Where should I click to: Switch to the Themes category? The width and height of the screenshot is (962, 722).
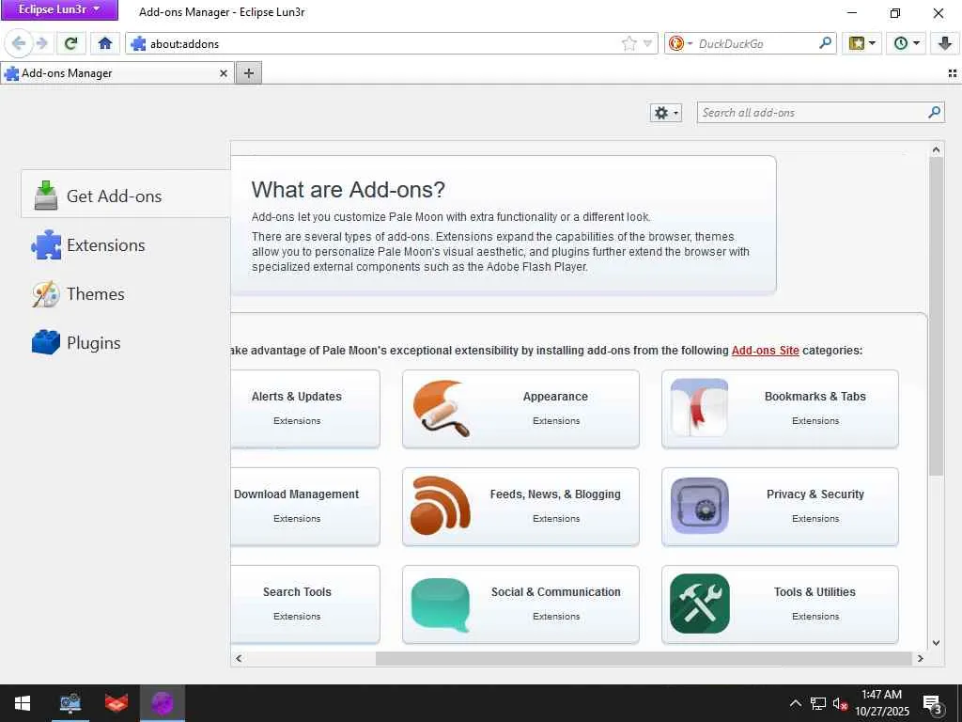click(x=126, y=294)
